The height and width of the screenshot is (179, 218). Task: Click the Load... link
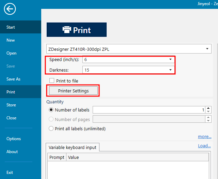tap(204, 146)
